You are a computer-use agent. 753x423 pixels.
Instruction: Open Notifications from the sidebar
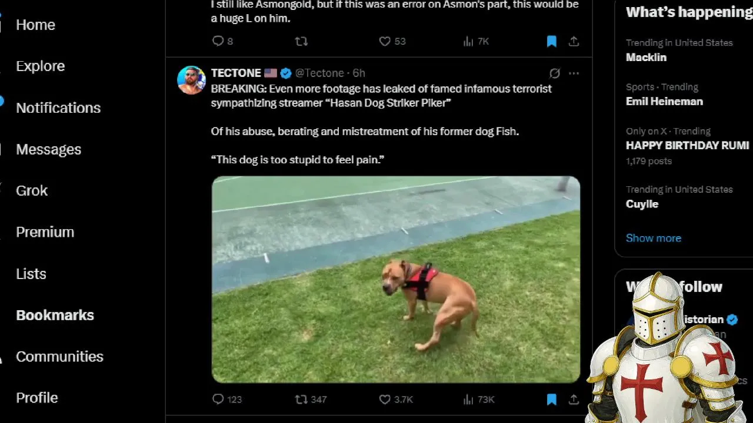click(58, 108)
